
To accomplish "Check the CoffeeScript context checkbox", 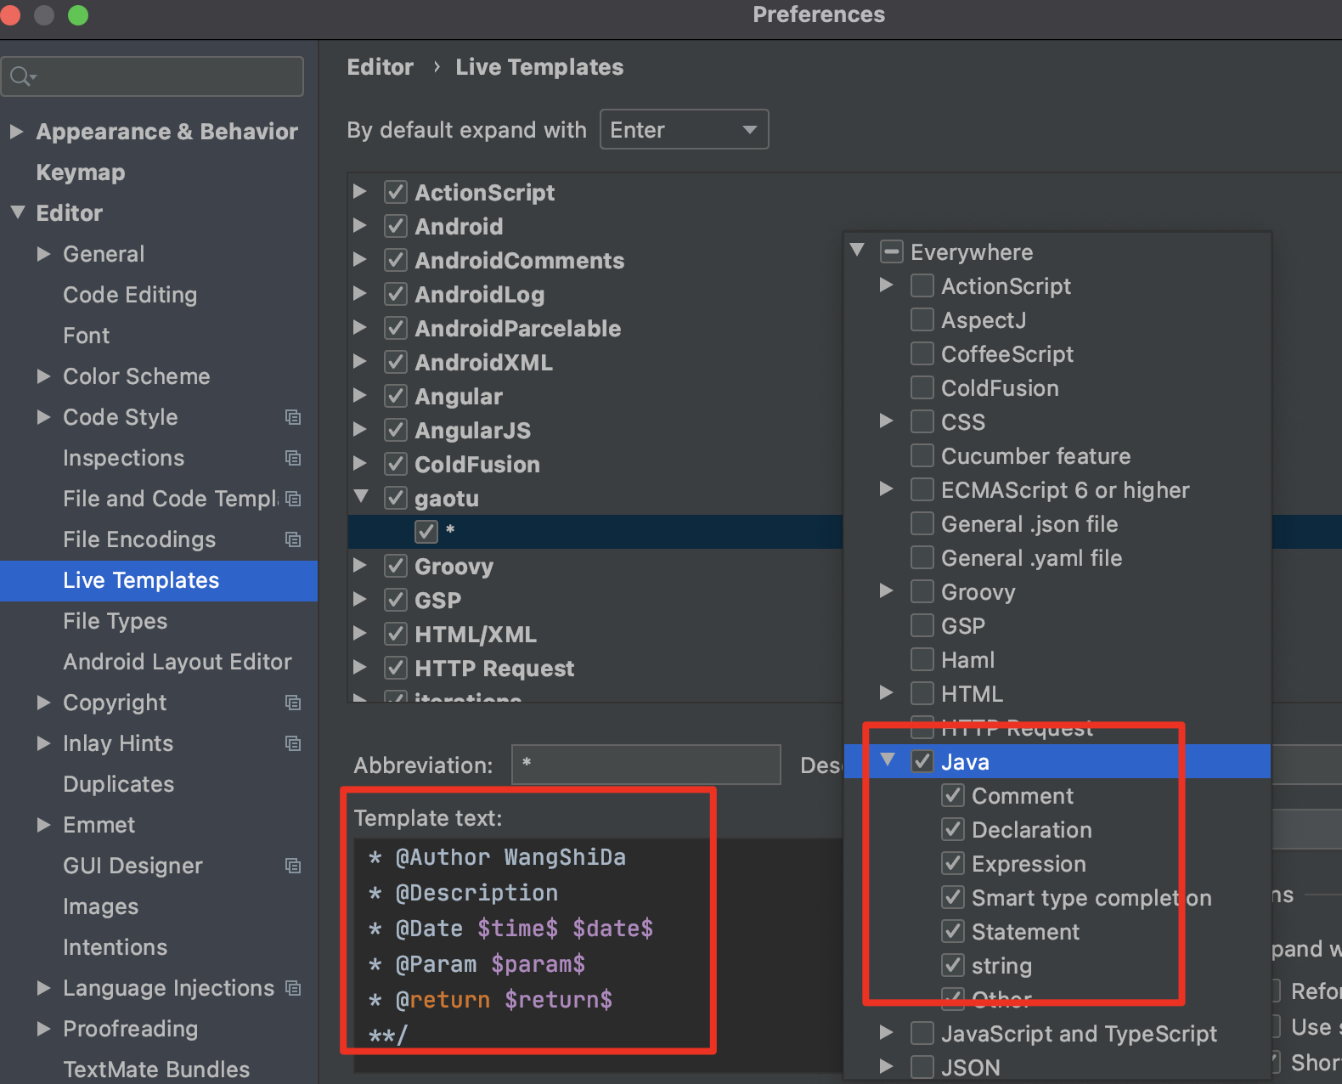I will click(922, 354).
